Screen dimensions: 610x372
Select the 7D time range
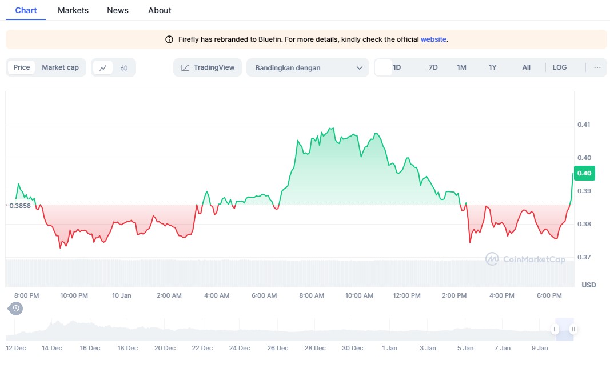click(x=433, y=67)
